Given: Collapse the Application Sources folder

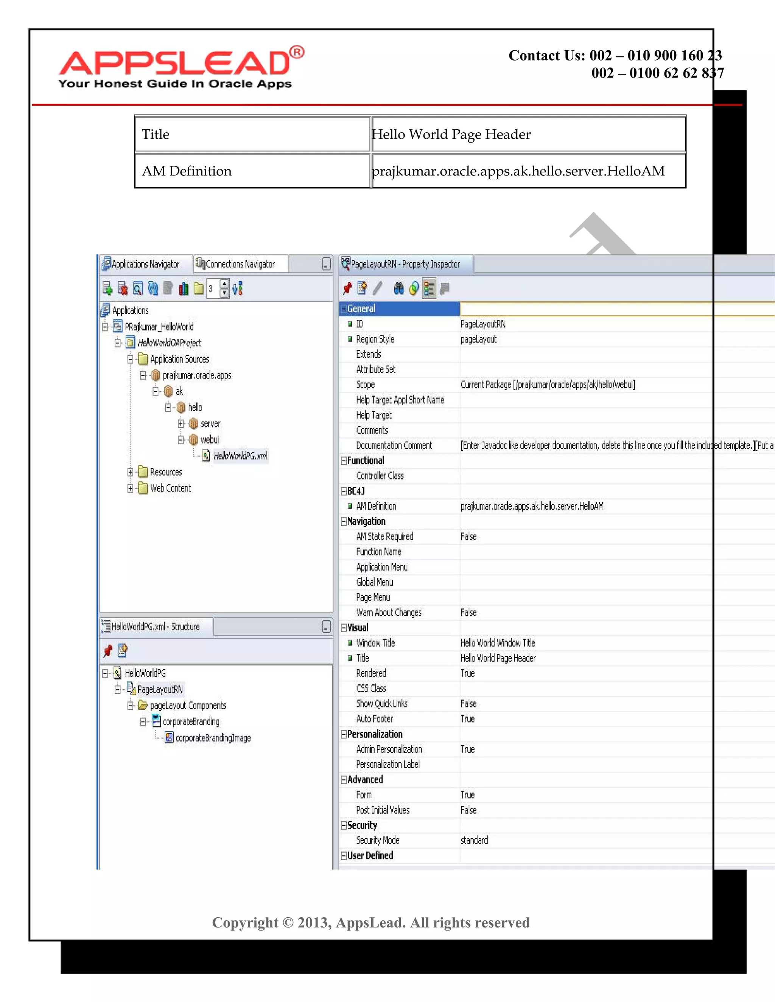Looking at the screenshot, I should [131, 359].
